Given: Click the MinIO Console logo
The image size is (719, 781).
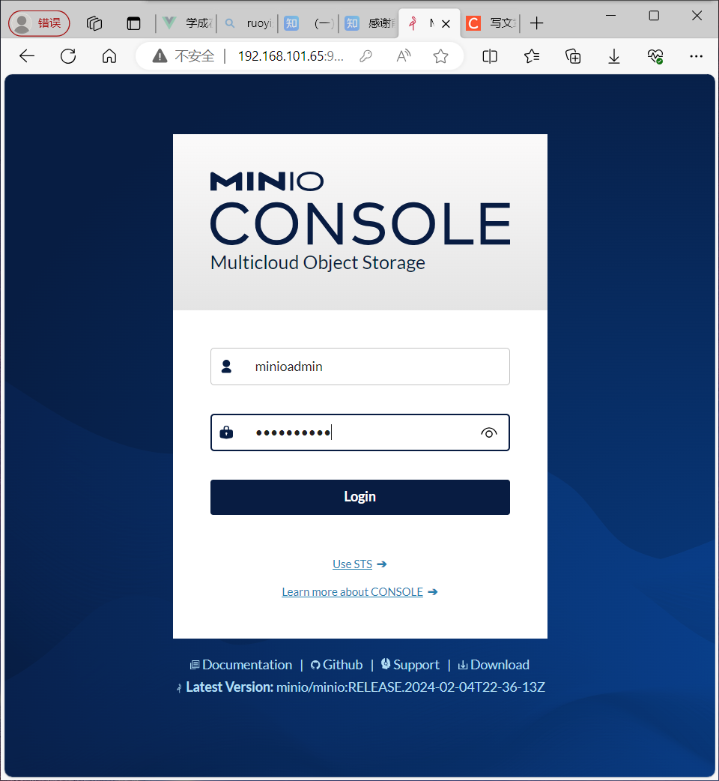Looking at the screenshot, I should point(360,221).
